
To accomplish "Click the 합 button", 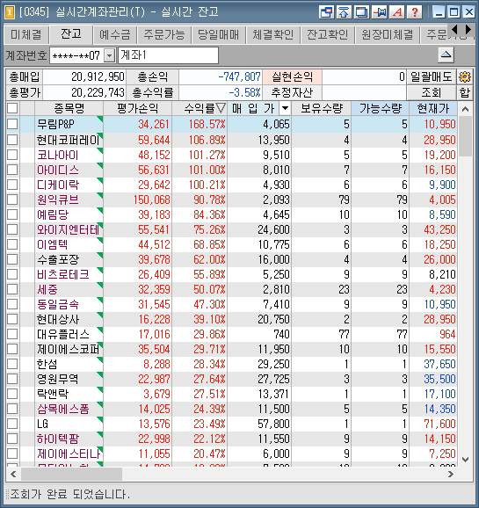I will pyautogui.click(x=464, y=92).
